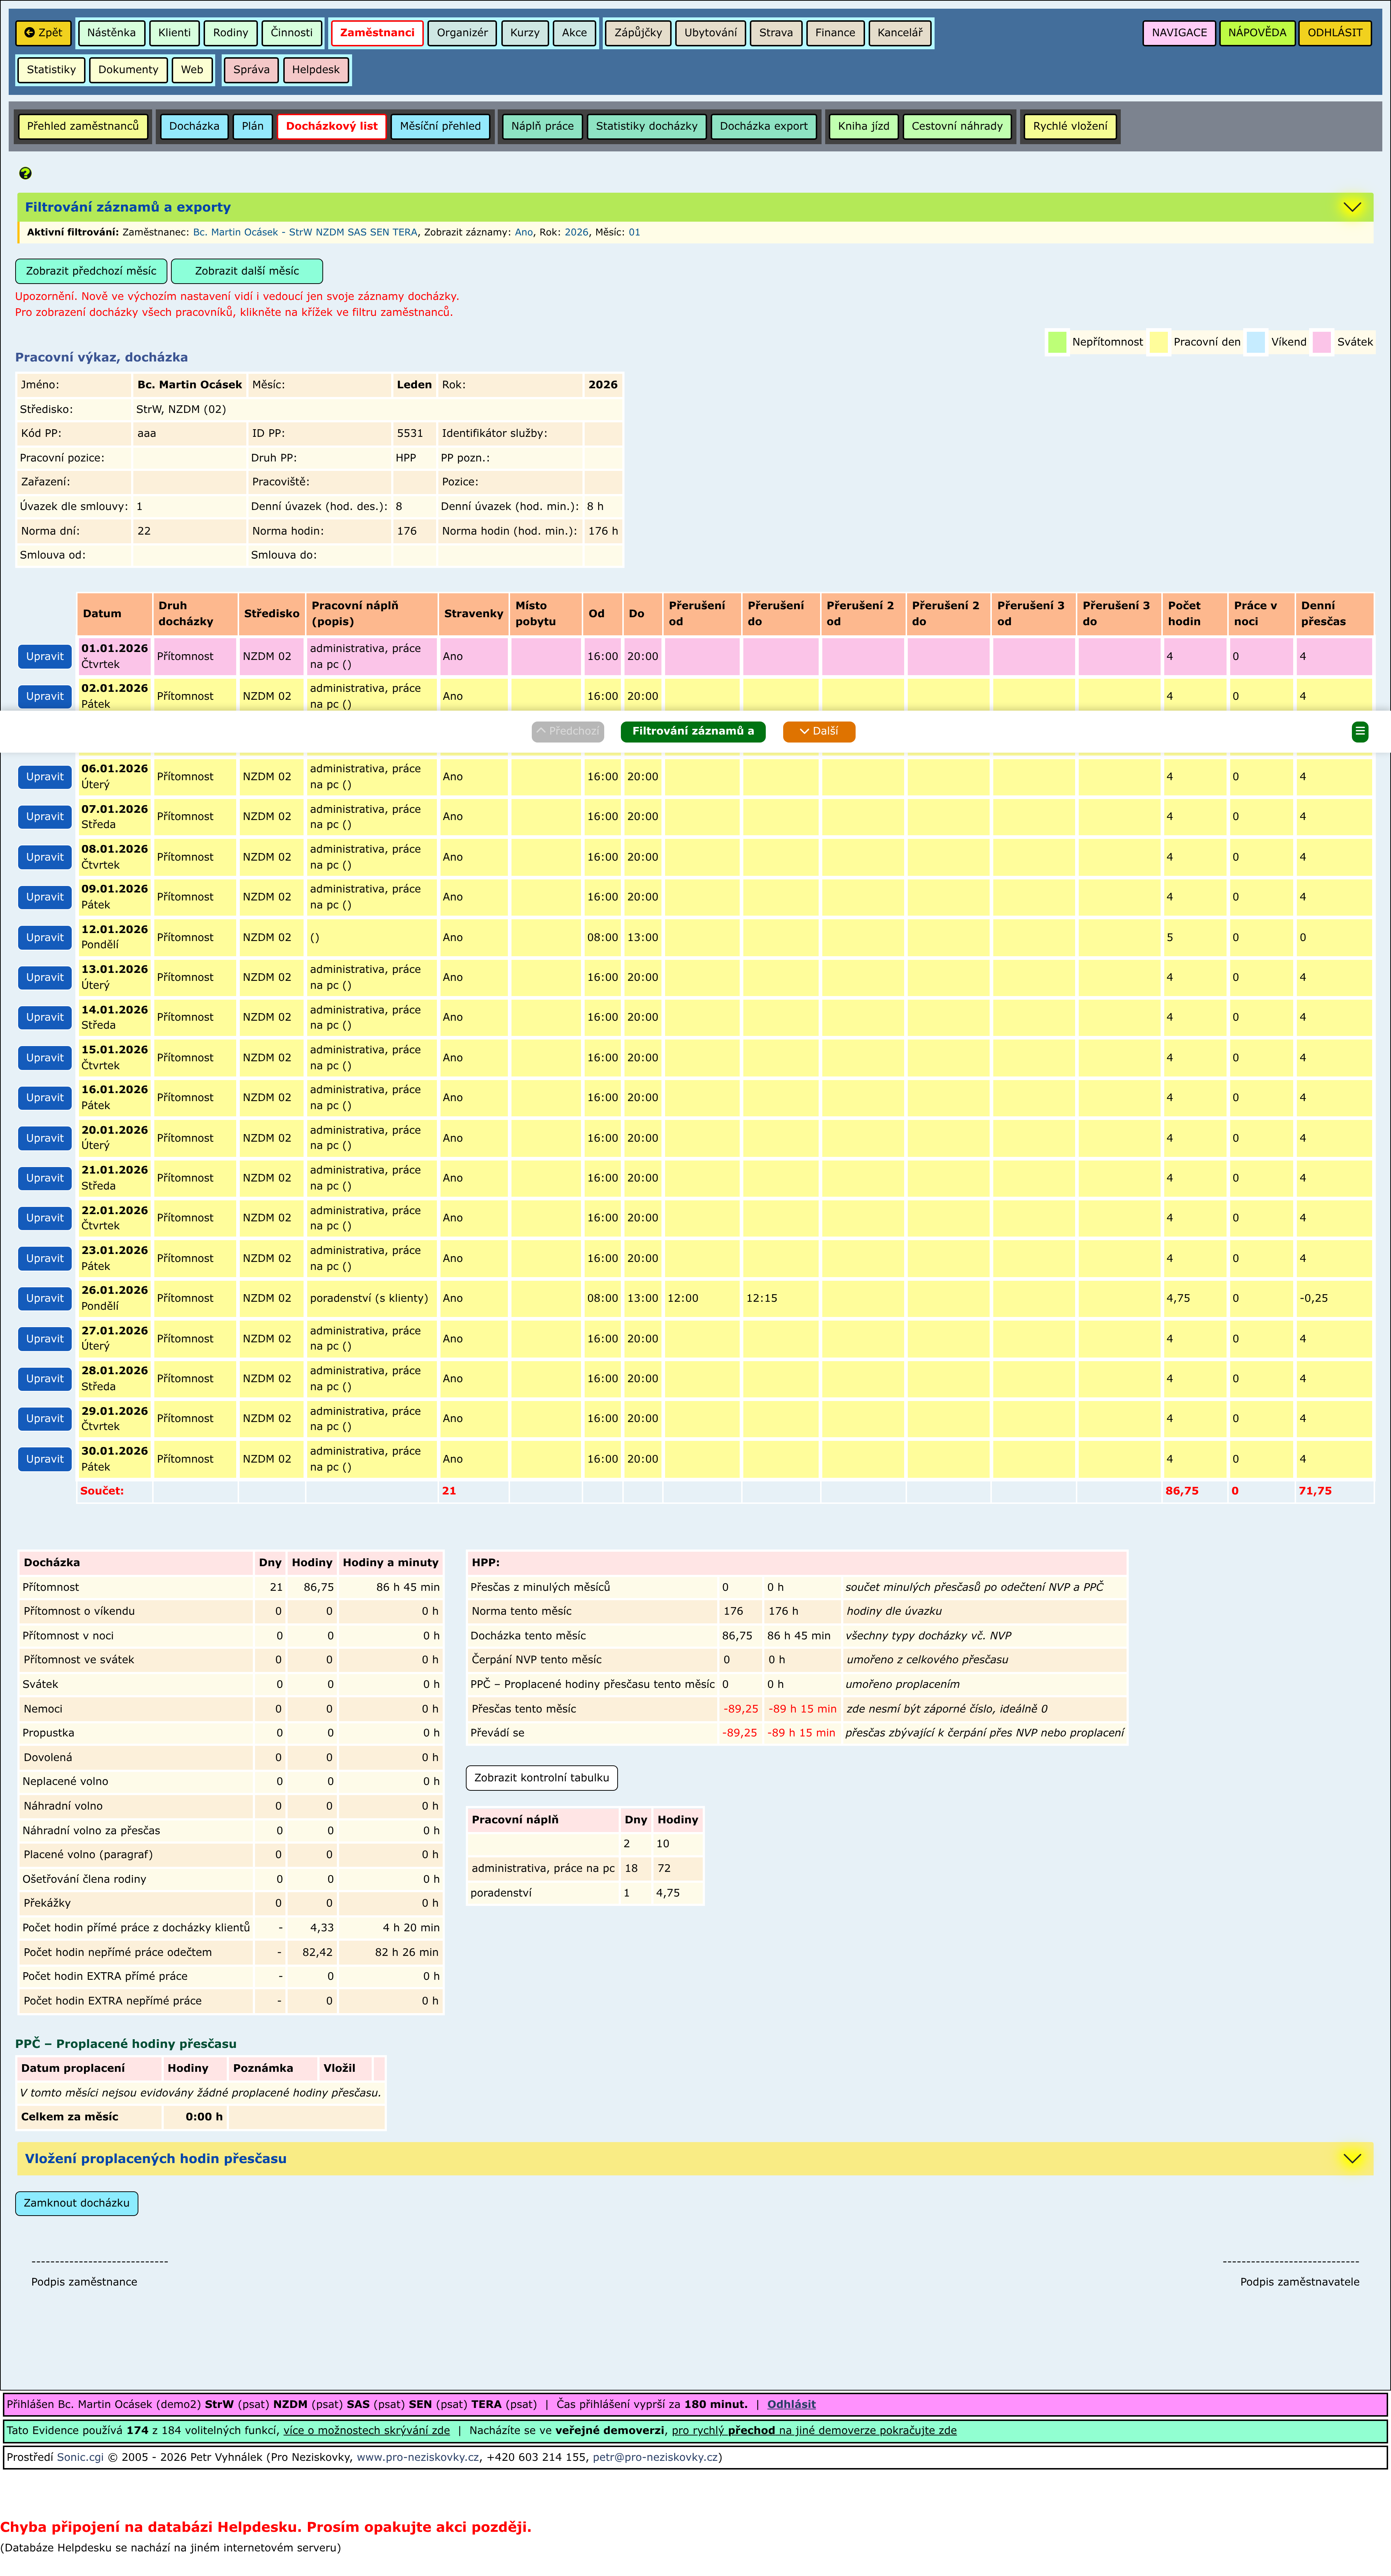Click the ODHLÁSIT button in the header

point(1335,33)
